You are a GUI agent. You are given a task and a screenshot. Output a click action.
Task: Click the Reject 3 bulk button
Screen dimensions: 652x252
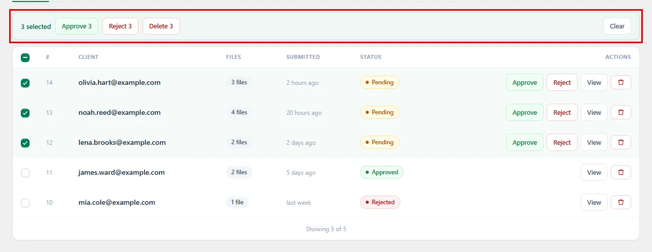tap(120, 26)
